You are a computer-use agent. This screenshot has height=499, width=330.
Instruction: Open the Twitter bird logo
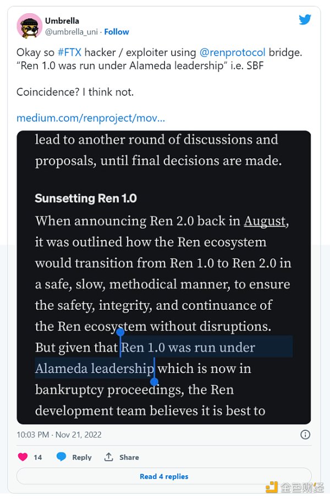coord(305,20)
